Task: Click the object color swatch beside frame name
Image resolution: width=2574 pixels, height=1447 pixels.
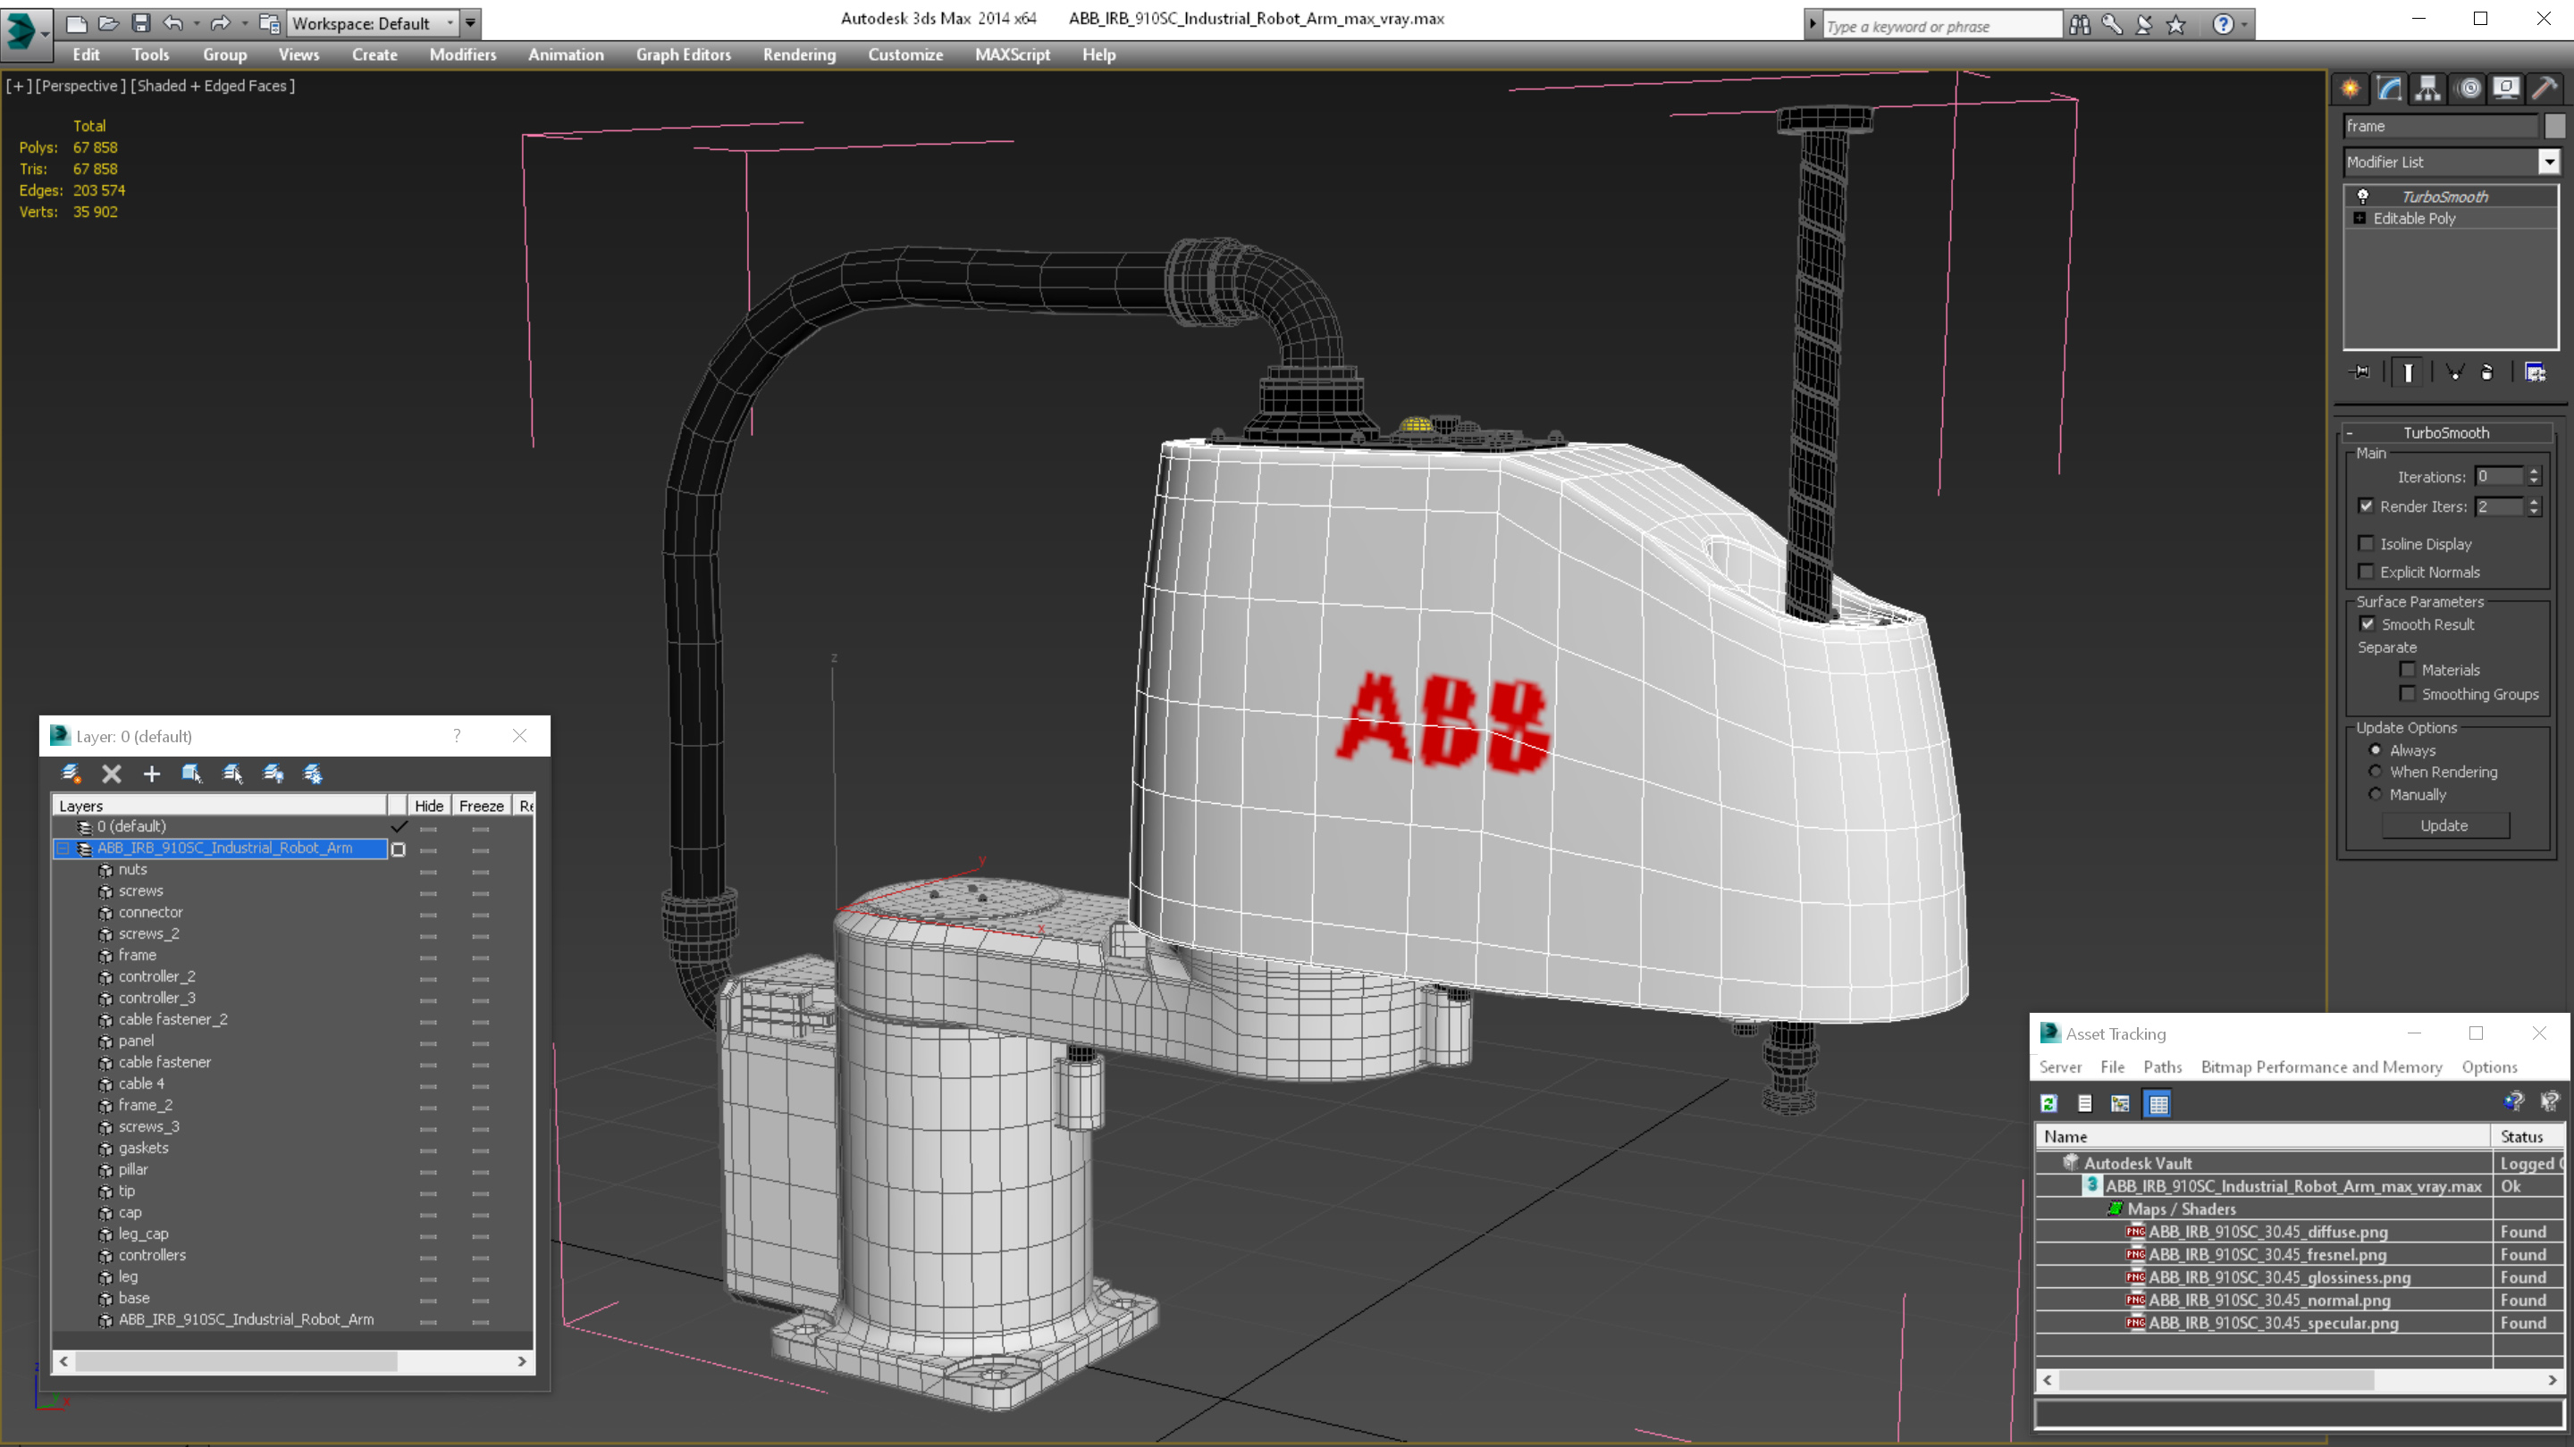Action: (2555, 126)
